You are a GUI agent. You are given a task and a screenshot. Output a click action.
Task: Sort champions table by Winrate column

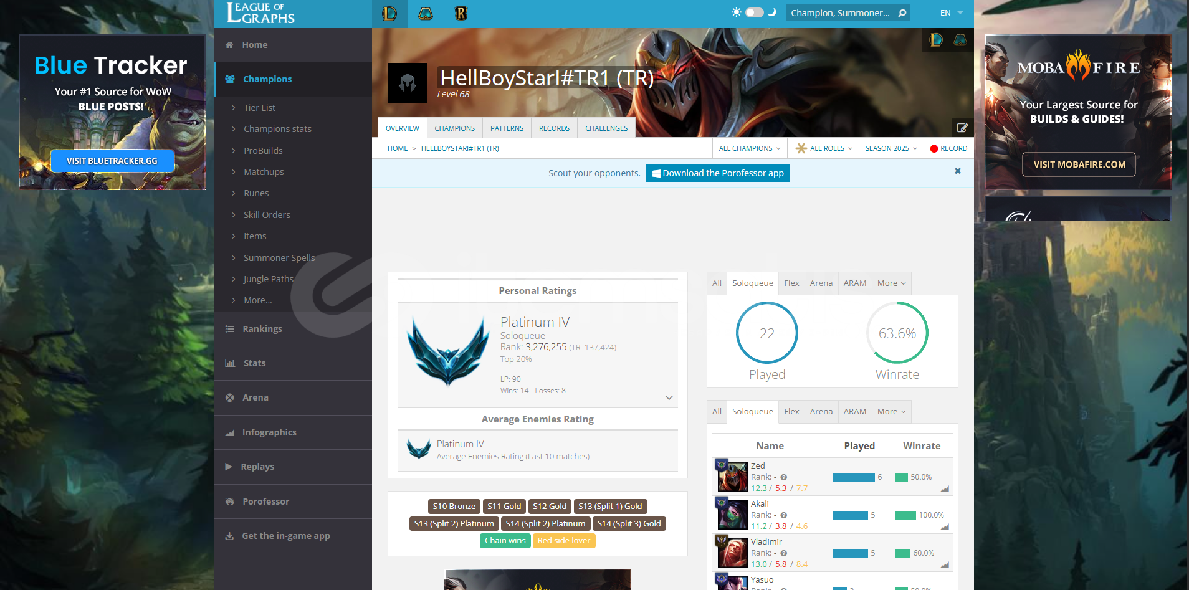922,446
